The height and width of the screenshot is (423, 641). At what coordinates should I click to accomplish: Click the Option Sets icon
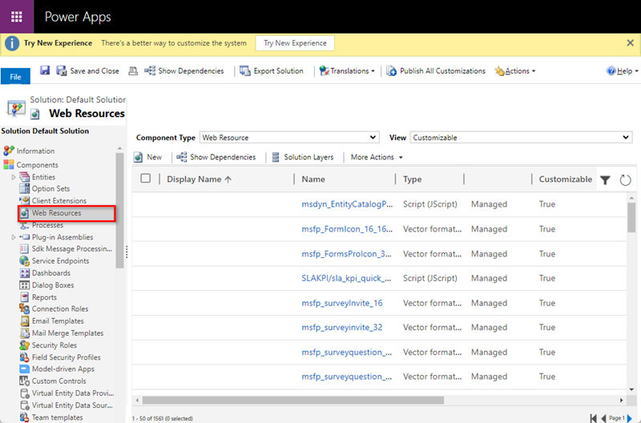coord(25,188)
